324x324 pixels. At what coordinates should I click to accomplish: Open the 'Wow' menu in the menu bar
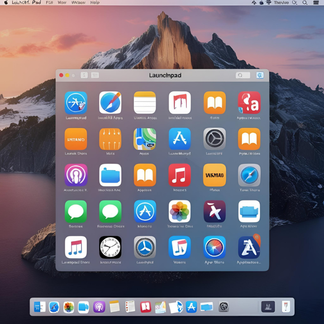click(x=62, y=3)
